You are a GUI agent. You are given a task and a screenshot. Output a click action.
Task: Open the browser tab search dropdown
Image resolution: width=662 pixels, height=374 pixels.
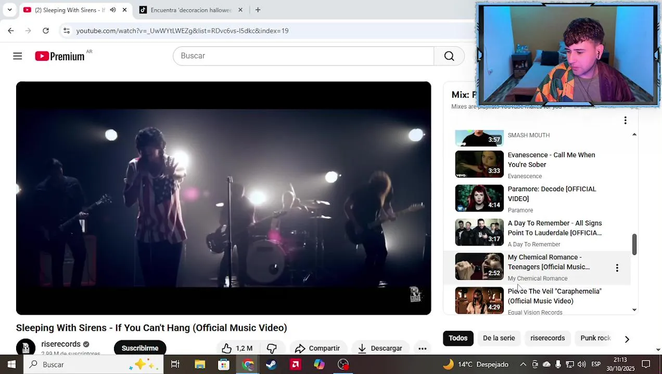coord(9,10)
